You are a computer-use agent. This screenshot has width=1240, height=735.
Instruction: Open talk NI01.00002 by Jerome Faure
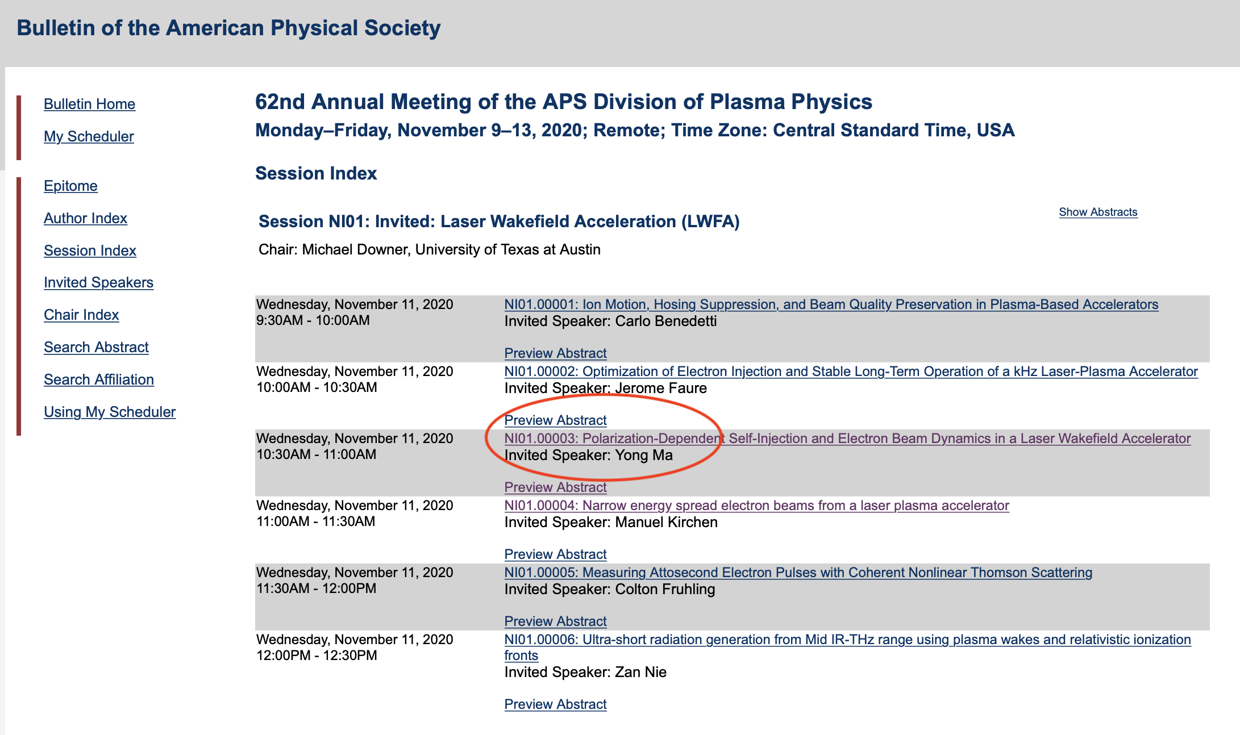tap(851, 371)
